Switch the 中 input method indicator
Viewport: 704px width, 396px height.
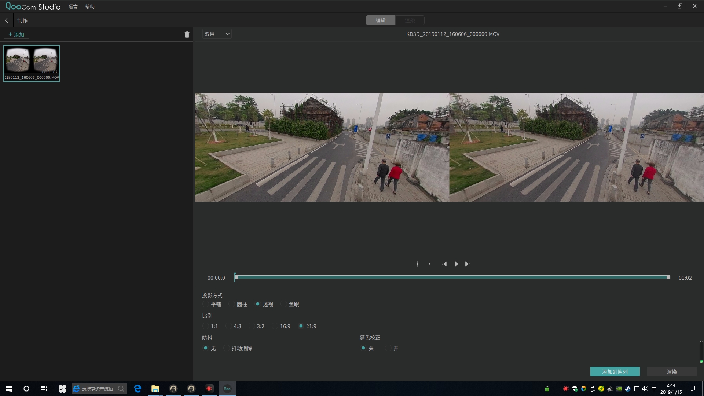click(654, 389)
